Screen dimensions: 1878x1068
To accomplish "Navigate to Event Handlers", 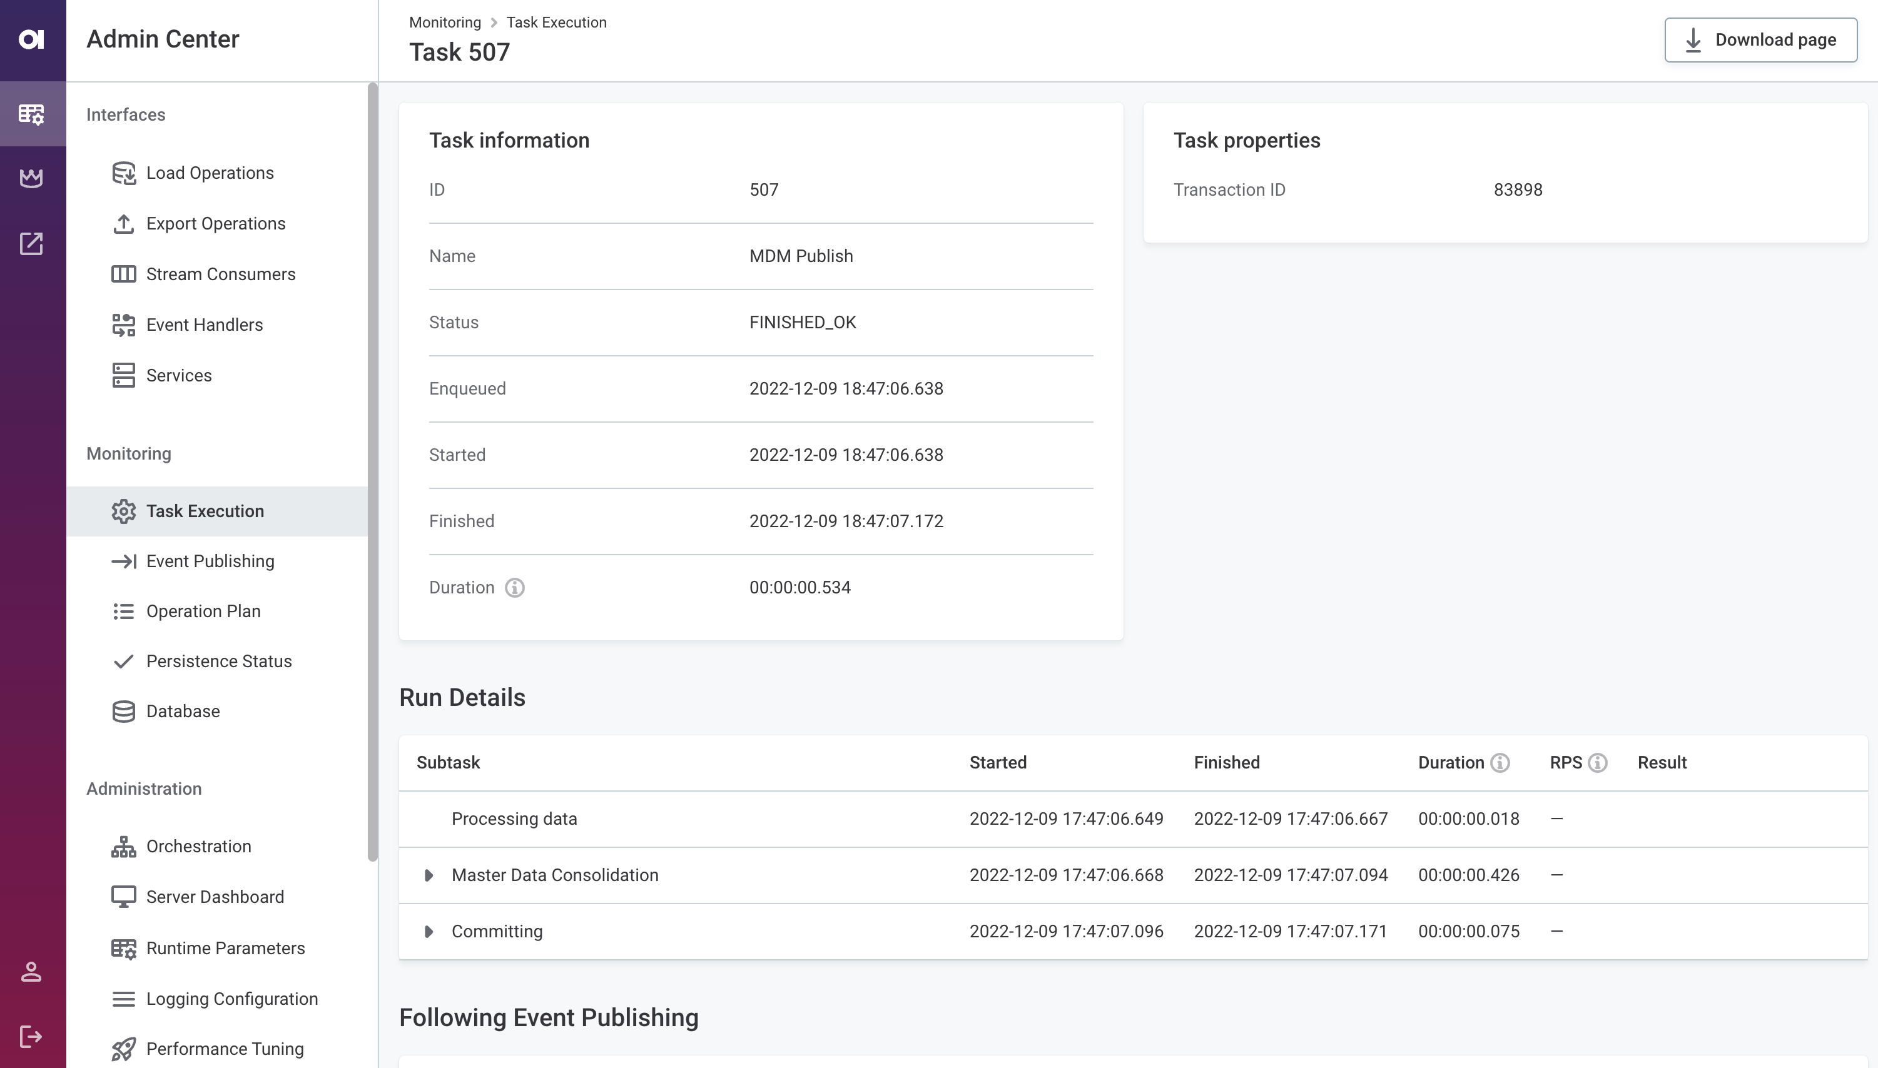I will (204, 324).
